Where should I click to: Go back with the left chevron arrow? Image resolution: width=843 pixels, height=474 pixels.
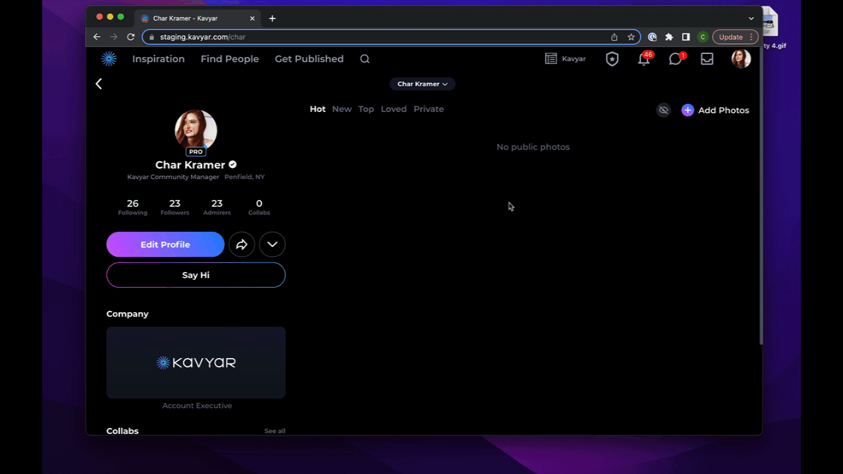coord(99,84)
